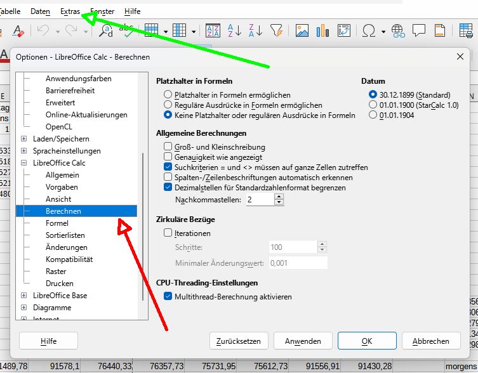
Task: Open the Hilfe menu
Action: pos(132,11)
